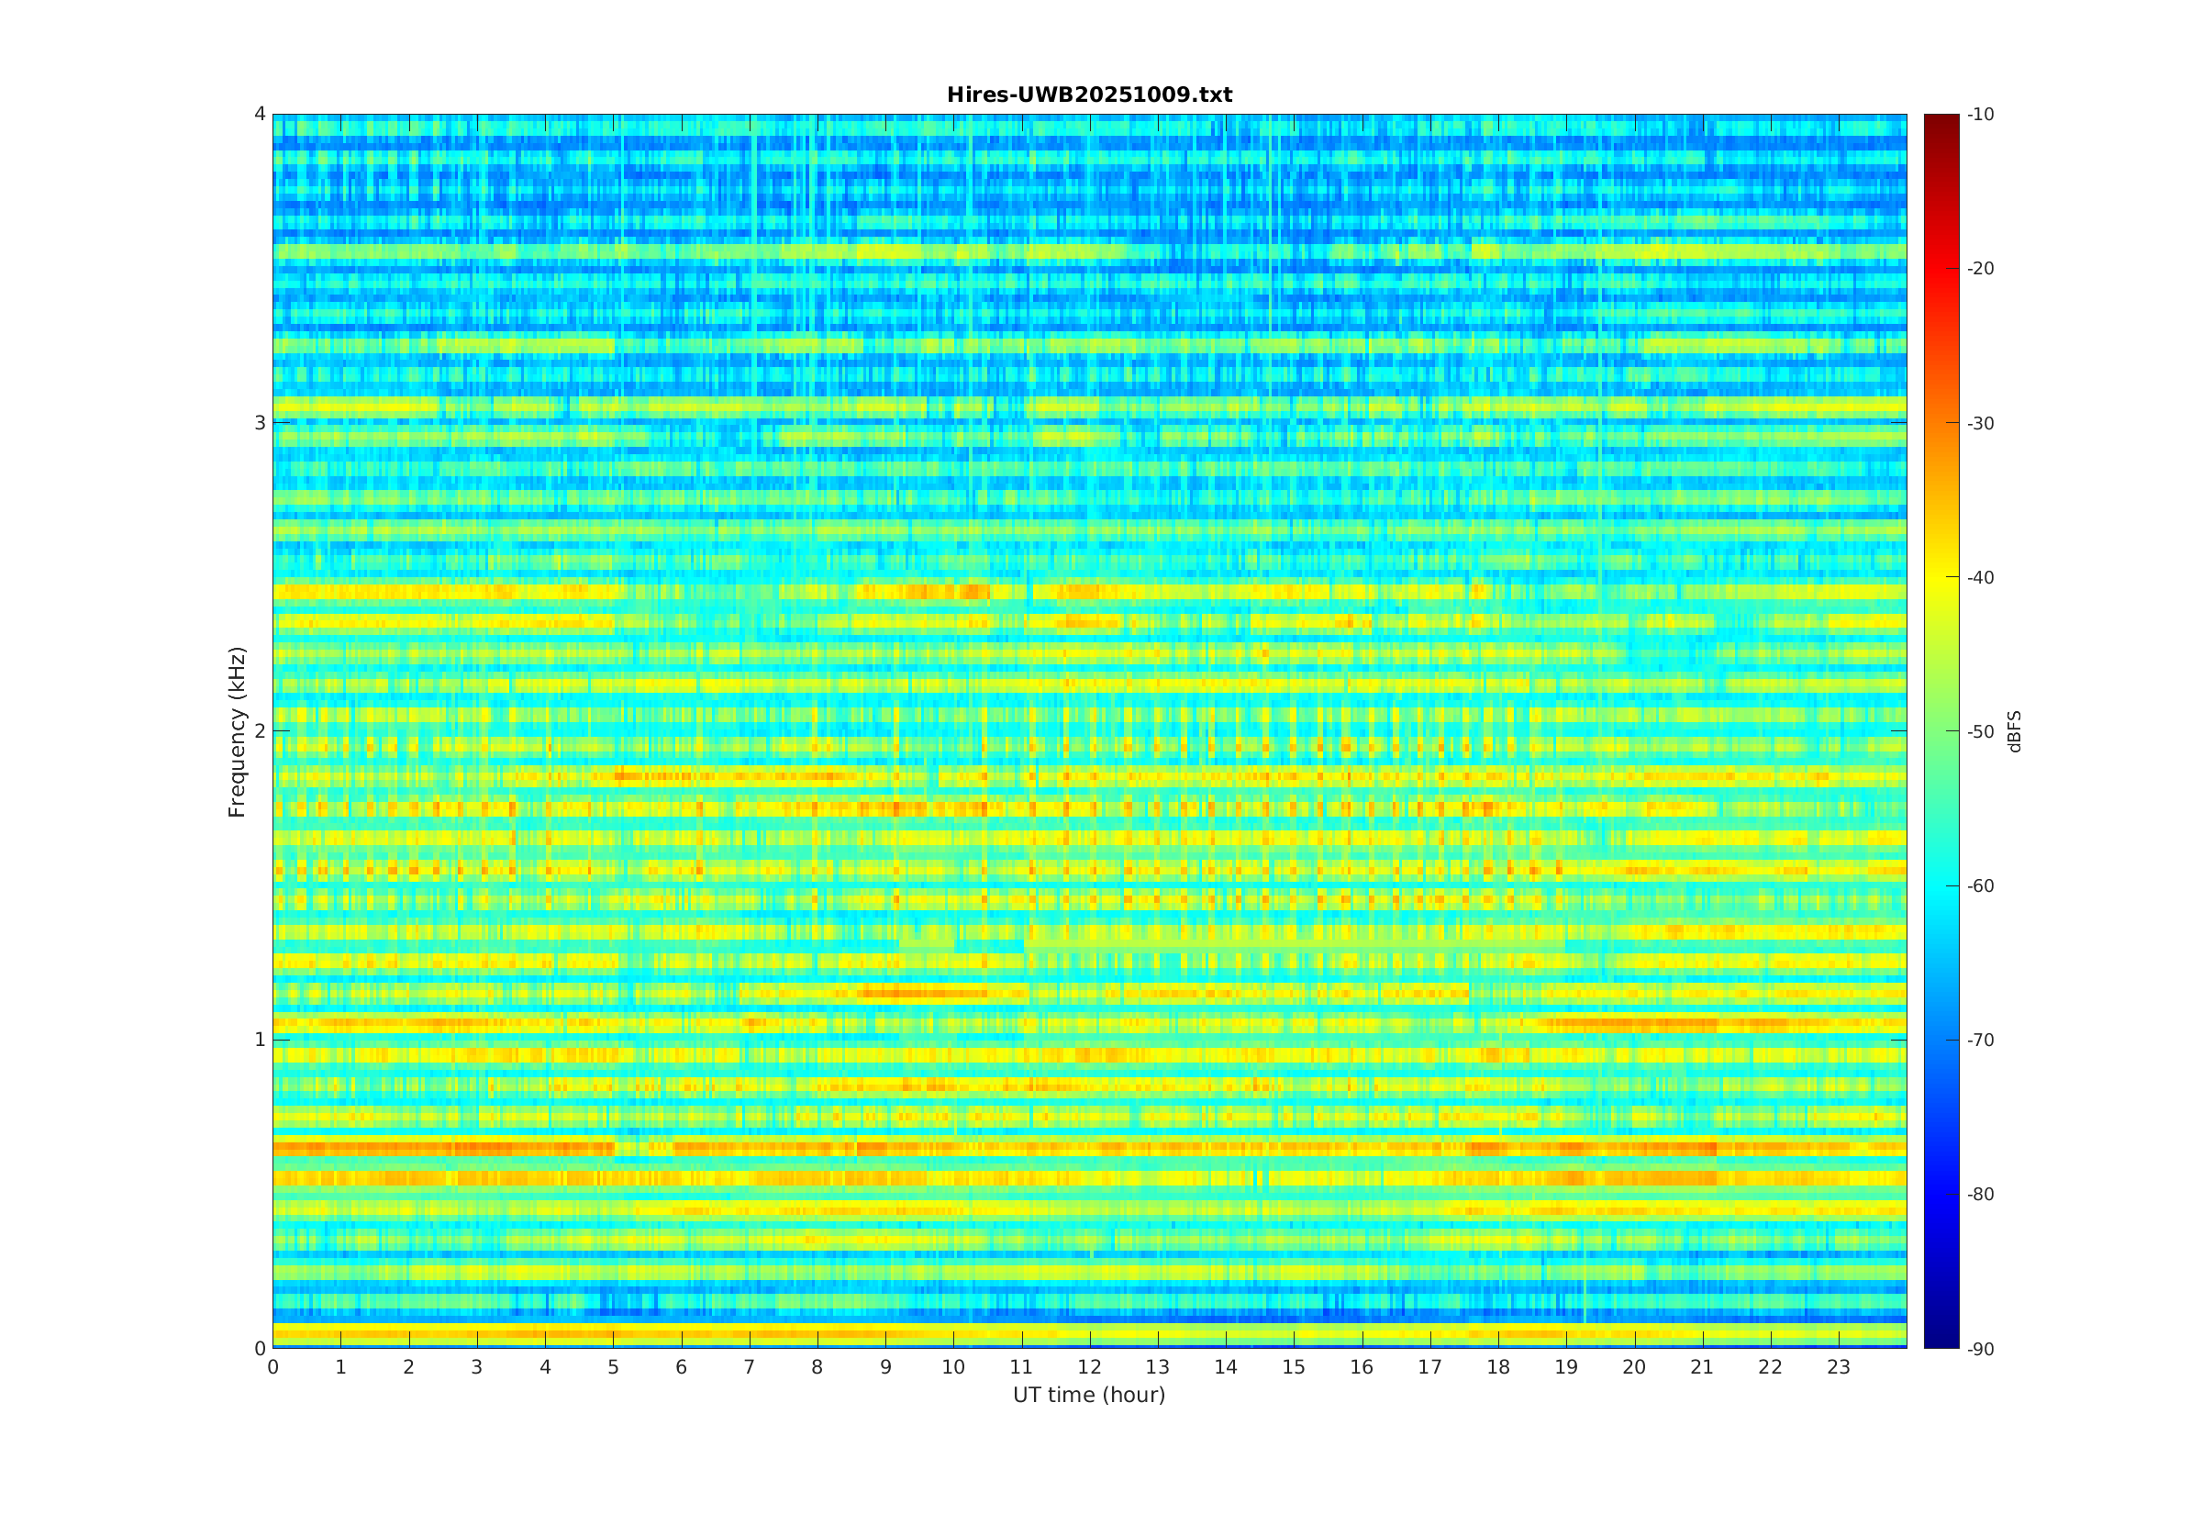Screen dimensions: 2202x1514
Task: Click the dark blue bottom of colorbar
Action: (x=1941, y=1341)
